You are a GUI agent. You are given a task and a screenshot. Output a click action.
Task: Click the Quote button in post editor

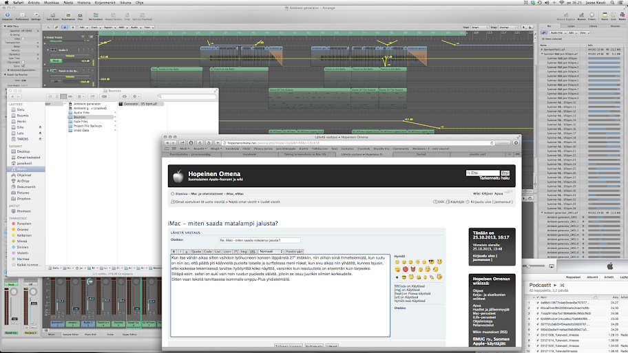[x=197, y=252]
